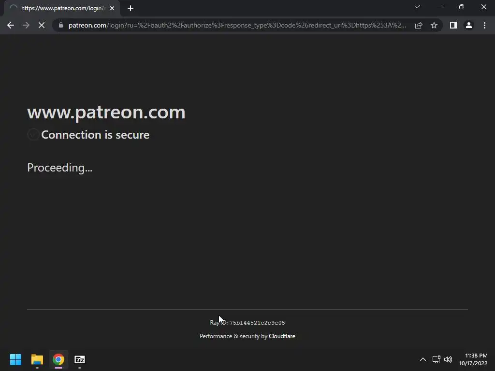Click the checkmark circle icon beside Connection is secure
The height and width of the screenshot is (371, 495).
coord(33,135)
